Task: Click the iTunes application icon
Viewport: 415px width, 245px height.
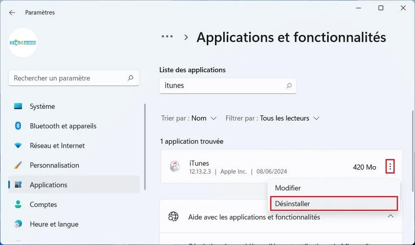Action: (174, 167)
